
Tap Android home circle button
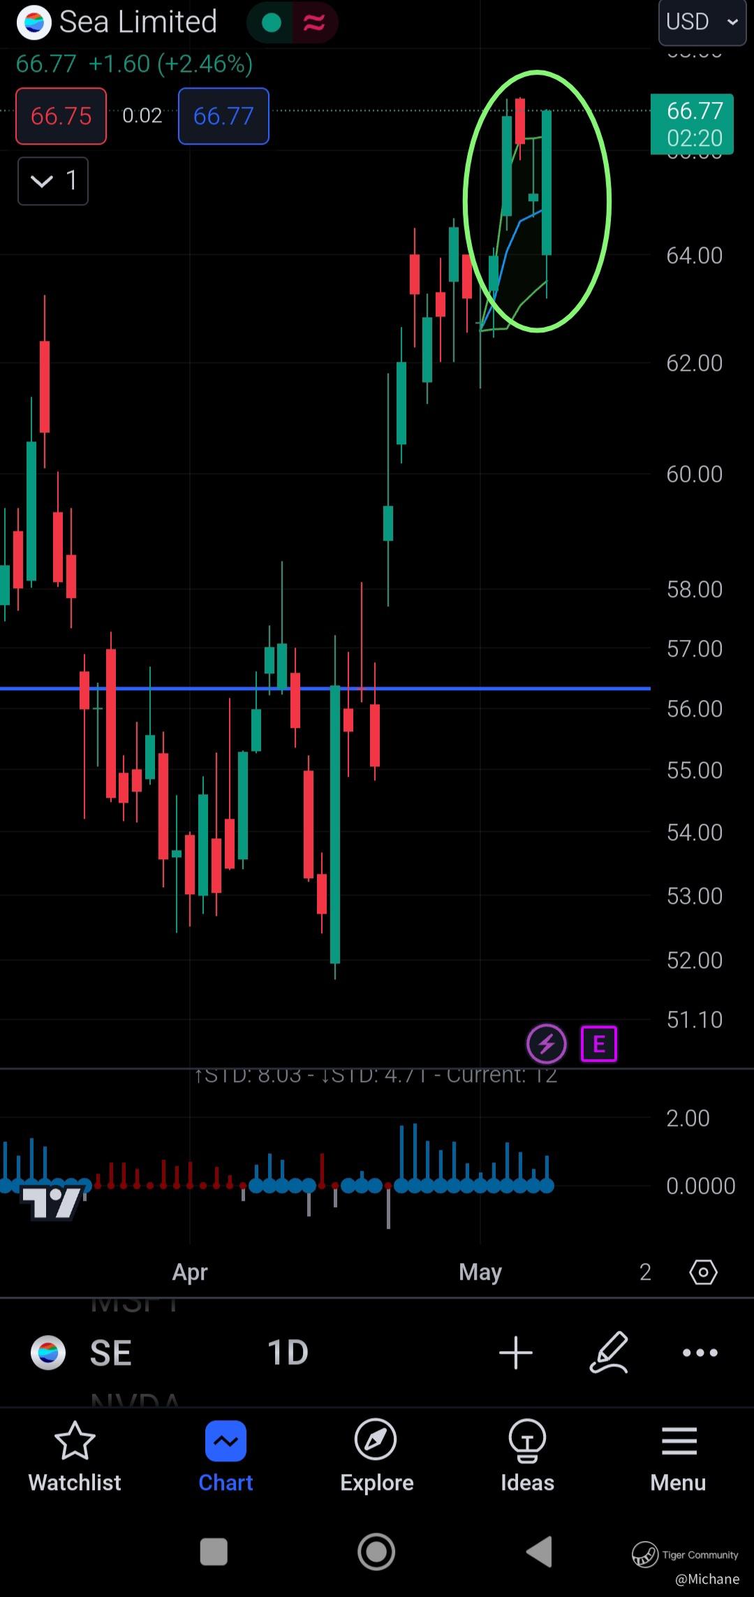click(376, 1552)
